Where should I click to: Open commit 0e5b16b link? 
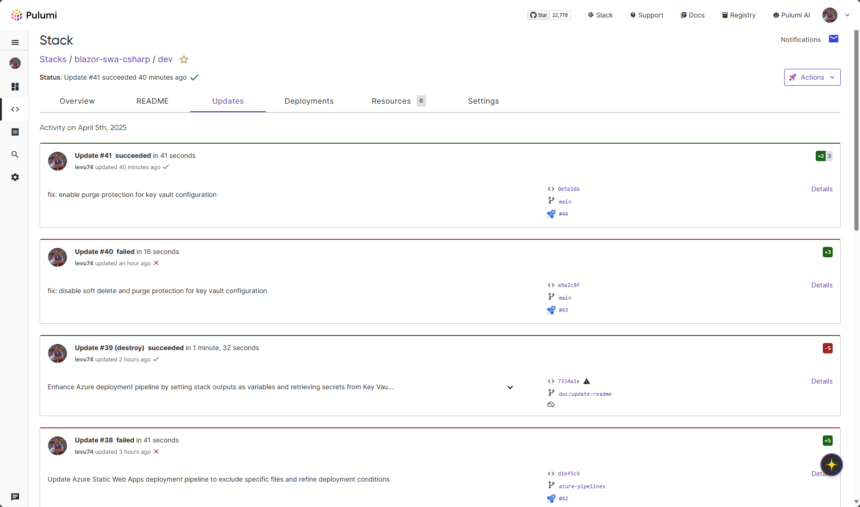[x=569, y=189]
